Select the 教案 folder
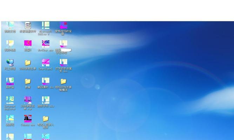The height and width of the screenshot is (140, 234). point(28,83)
